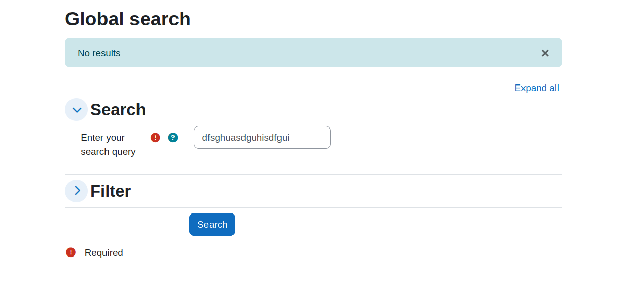
Task: Select the circular down-arrow toggle beside Search
Action: [77, 110]
